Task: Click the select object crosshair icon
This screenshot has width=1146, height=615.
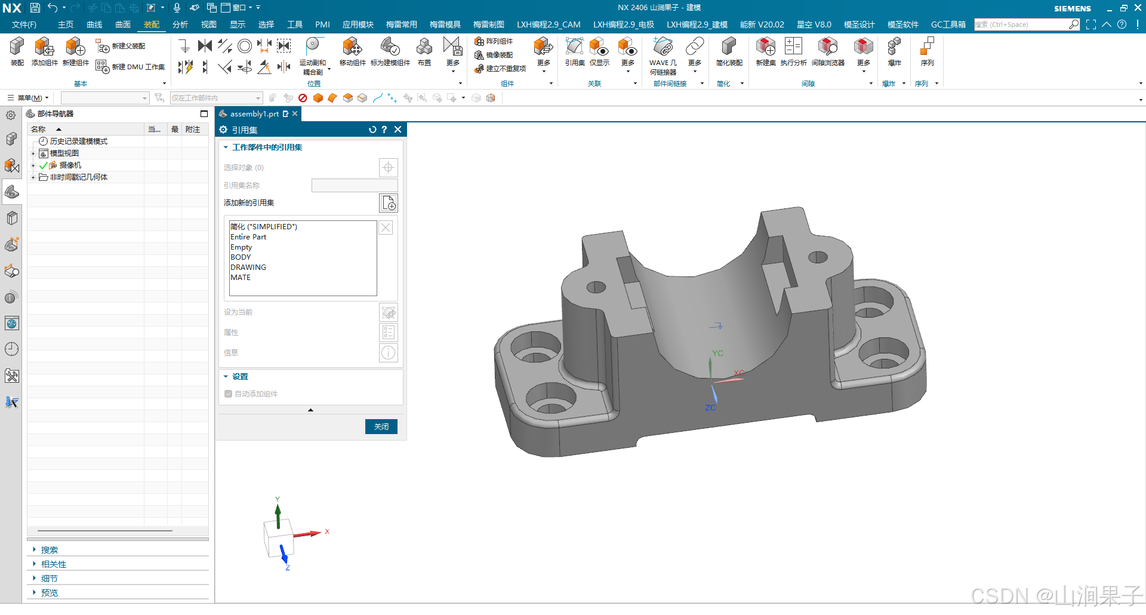Action: pyautogui.click(x=389, y=168)
